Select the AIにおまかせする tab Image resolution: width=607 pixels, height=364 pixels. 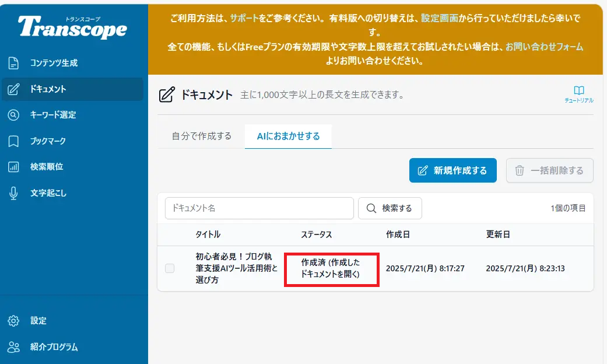(289, 136)
